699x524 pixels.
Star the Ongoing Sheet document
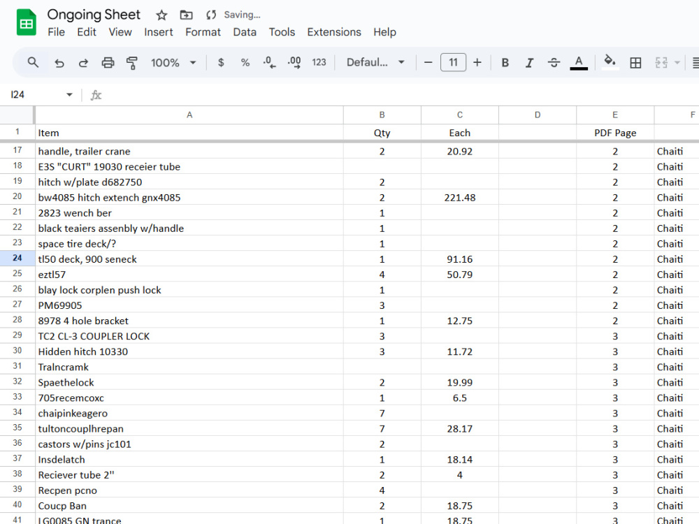click(161, 15)
